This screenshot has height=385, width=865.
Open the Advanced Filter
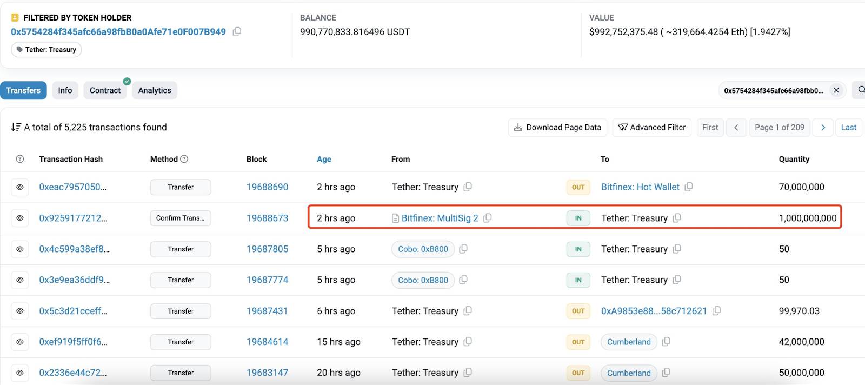(x=652, y=127)
